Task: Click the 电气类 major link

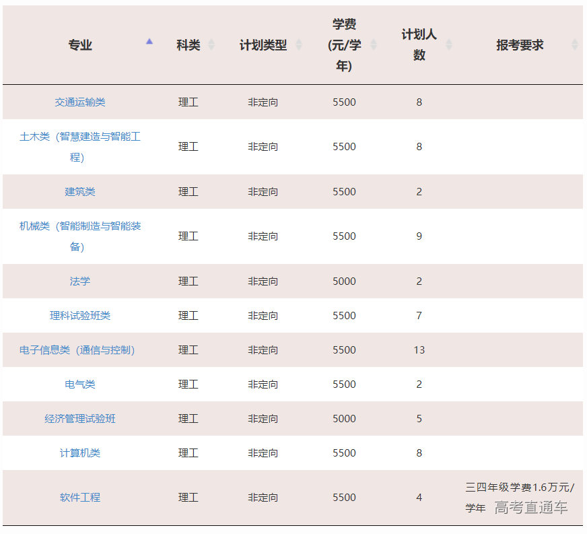Action: click(x=80, y=385)
